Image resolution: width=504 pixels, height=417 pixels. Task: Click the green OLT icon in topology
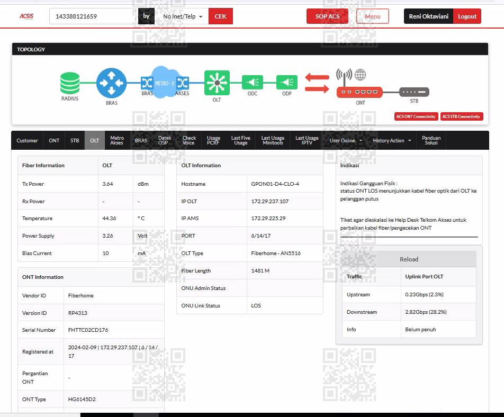[217, 83]
